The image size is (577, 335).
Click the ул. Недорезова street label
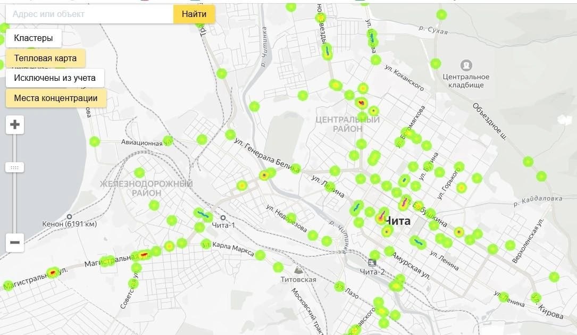pos(286,219)
